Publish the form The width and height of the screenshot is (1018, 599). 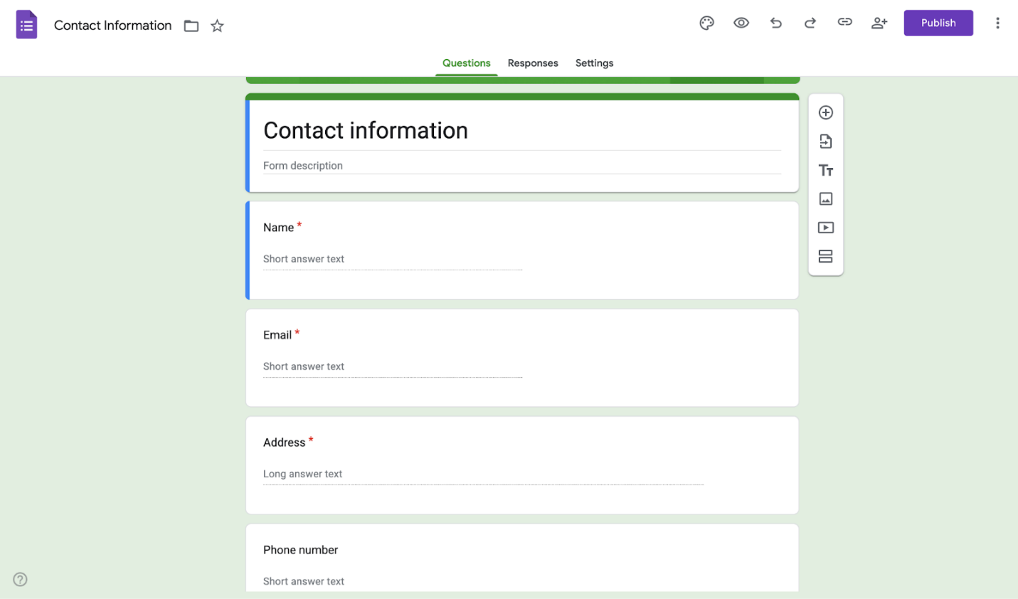pyautogui.click(x=938, y=23)
